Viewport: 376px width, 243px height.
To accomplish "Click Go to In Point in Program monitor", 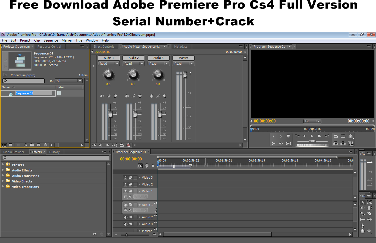I will pyautogui.click(x=273, y=143).
